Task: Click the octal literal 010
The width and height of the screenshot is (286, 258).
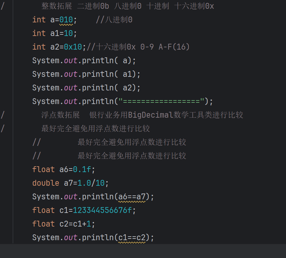Action: click(66, 20)
